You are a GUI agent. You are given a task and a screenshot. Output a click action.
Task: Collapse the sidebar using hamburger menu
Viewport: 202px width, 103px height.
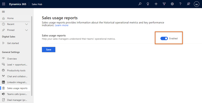[3, 12]
